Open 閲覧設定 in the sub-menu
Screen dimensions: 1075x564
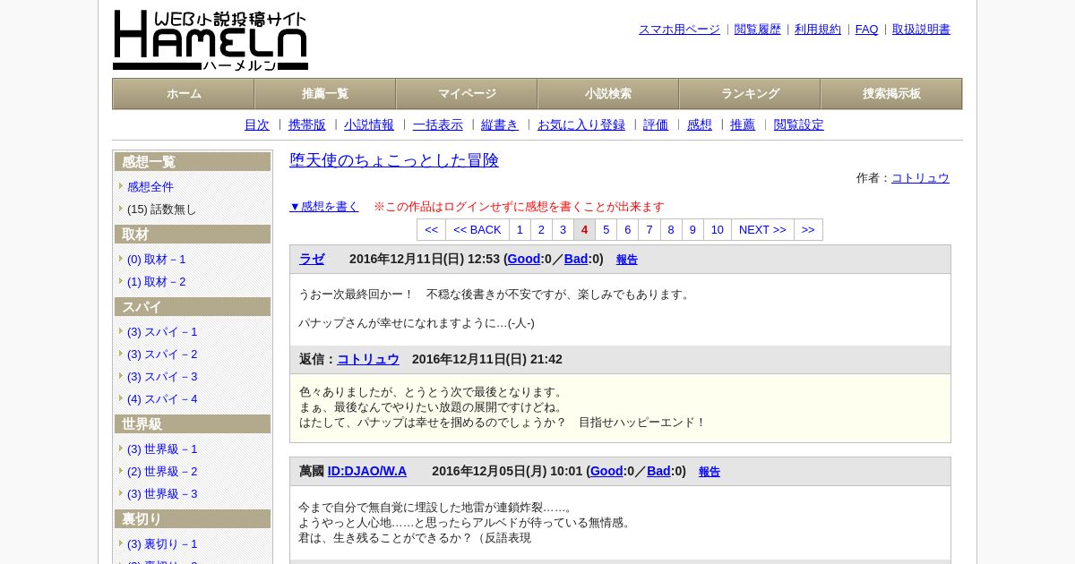[799, 125]
